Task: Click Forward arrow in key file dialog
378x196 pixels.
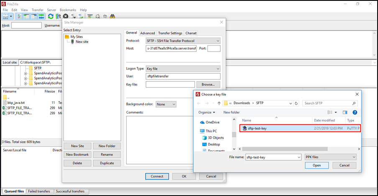Action: (207, 103)
